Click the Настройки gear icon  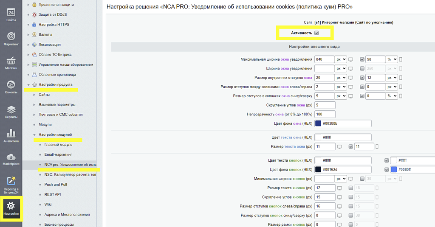click(x=11, y=208)
